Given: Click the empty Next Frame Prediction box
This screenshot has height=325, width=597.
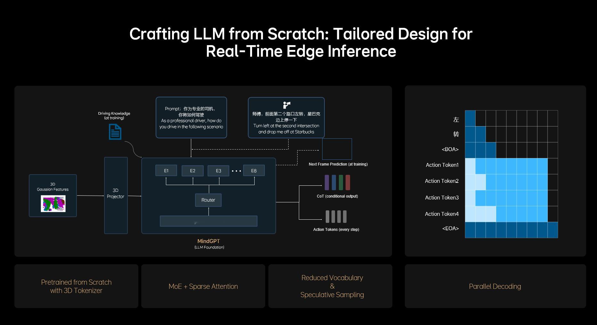Looking at the screenshot, I should tap(337, 149).
